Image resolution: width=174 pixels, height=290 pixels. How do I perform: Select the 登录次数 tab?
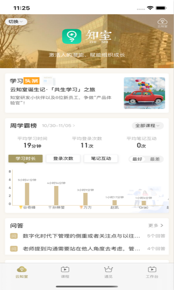tap(63, 159)
